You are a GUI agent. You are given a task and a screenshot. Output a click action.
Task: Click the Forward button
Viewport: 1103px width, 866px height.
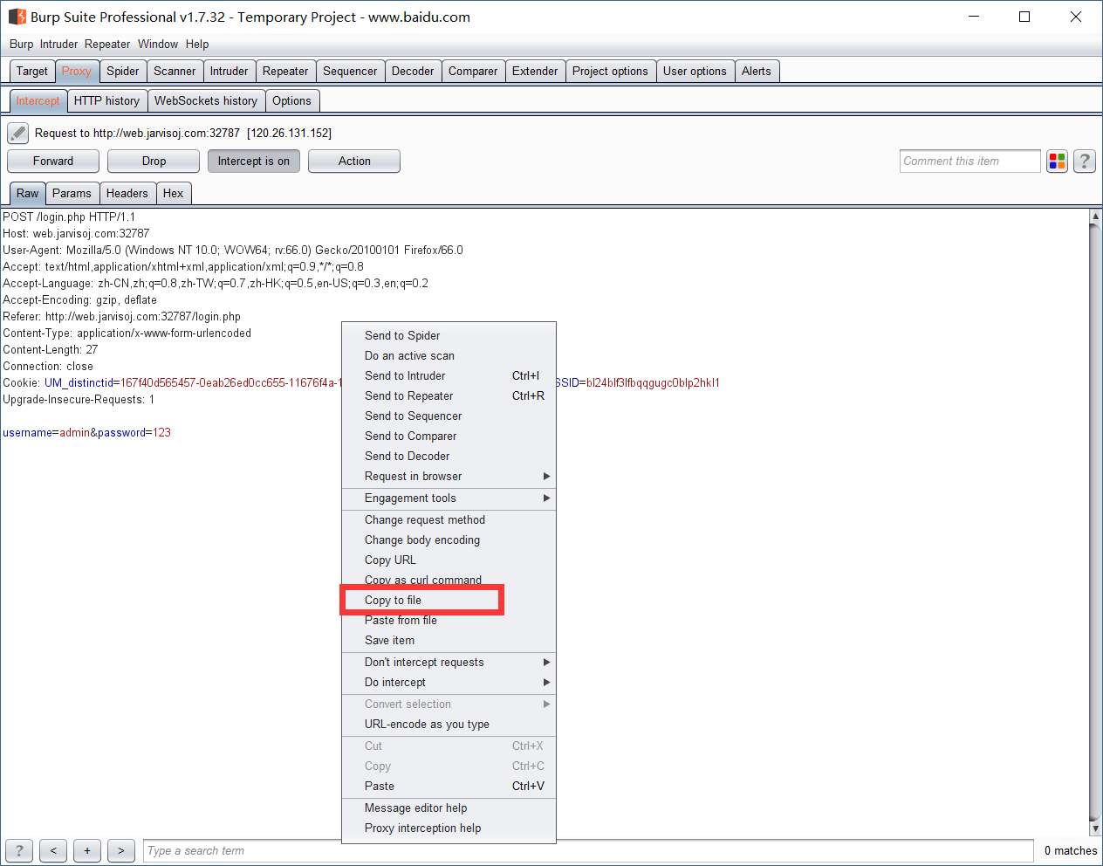52,161
